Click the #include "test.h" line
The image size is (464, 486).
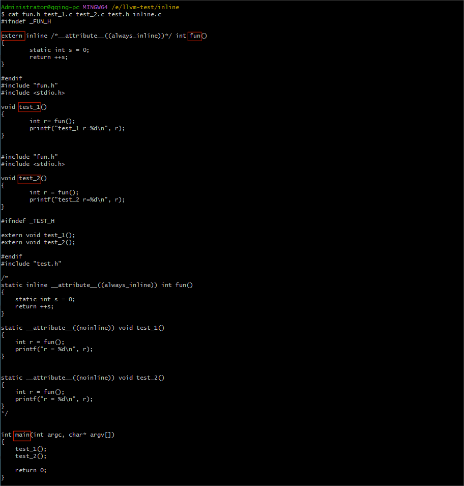coord(32,264)
